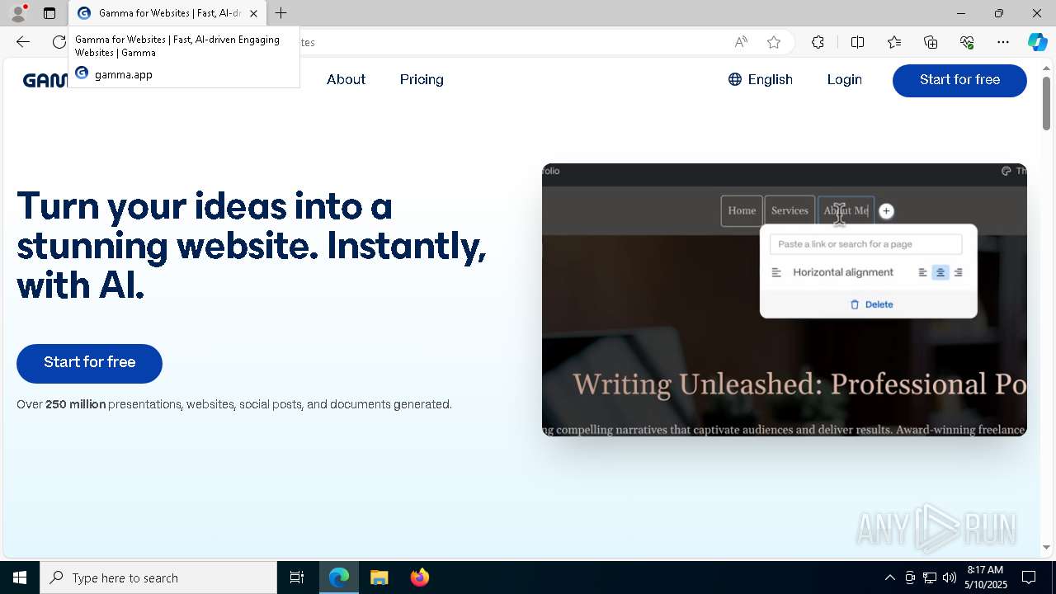Screen dimensions: 1056x594
Task: Refresh the current page
Action: tap(59, 42)
